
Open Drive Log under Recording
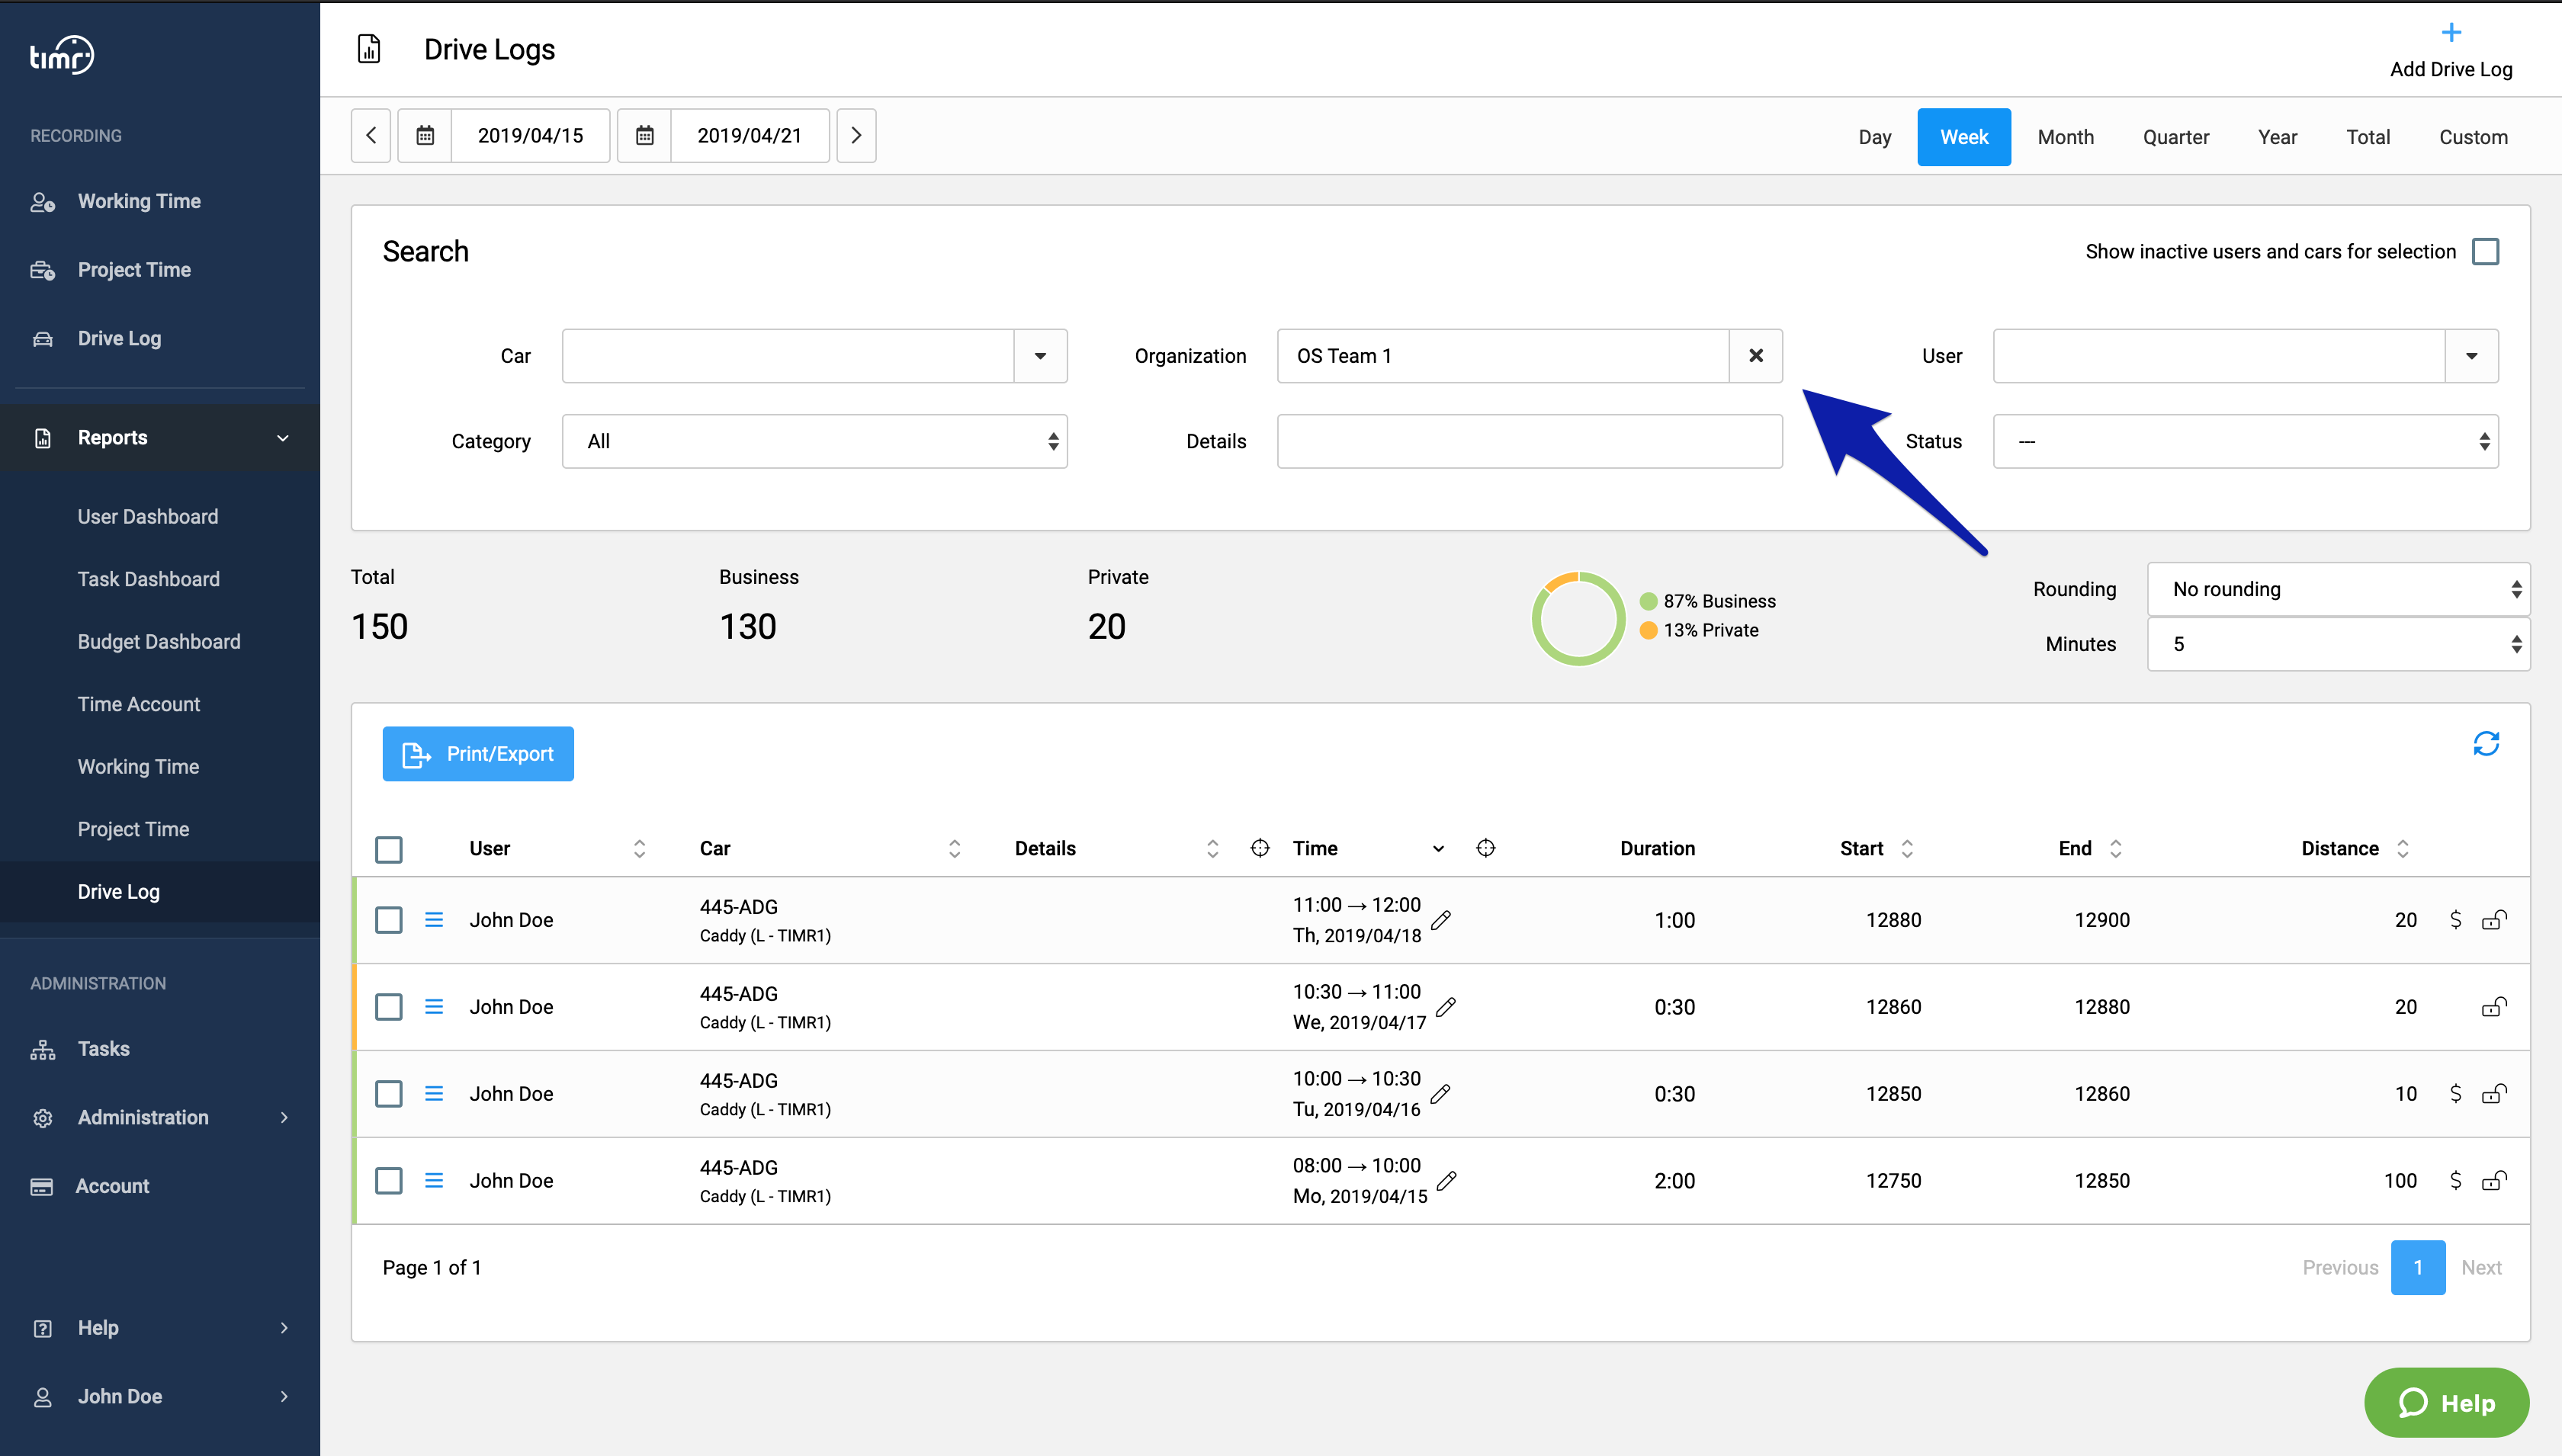(119, 338)
